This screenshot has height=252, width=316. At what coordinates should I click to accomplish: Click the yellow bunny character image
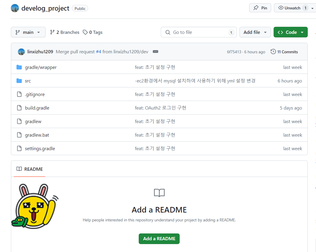tap(35, 206)
